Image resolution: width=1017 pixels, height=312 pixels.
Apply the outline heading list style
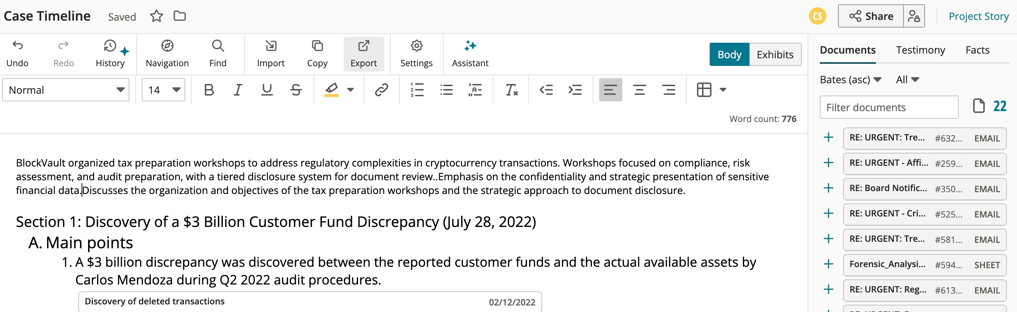[x=475, y=90]
